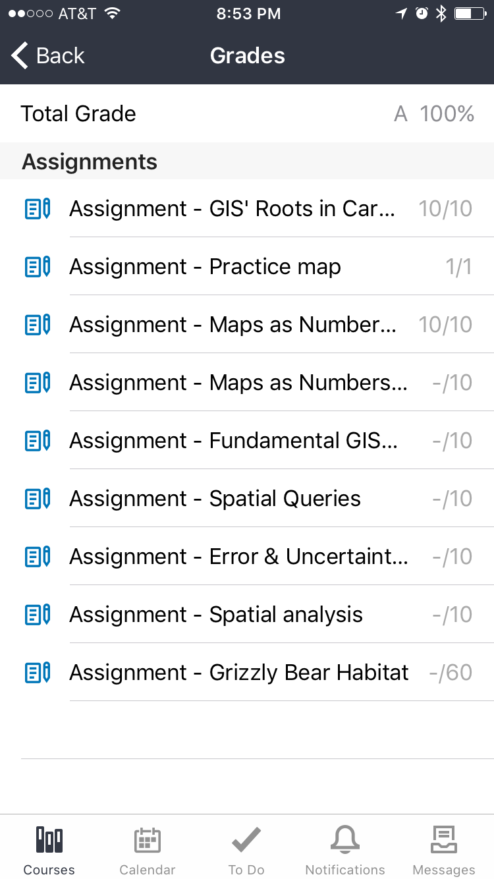Select Assignment - Spatial analysis
Image resolution: width=494 pixels, height=879 pixels.
point(216,615)
